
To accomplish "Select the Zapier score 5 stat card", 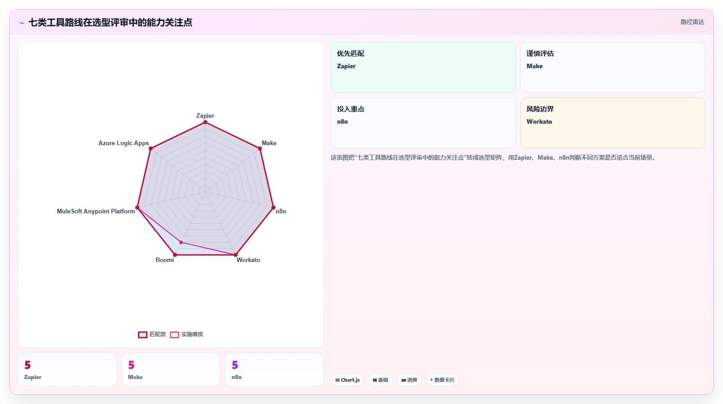I will pyautogui.click(x=67, y=369).
